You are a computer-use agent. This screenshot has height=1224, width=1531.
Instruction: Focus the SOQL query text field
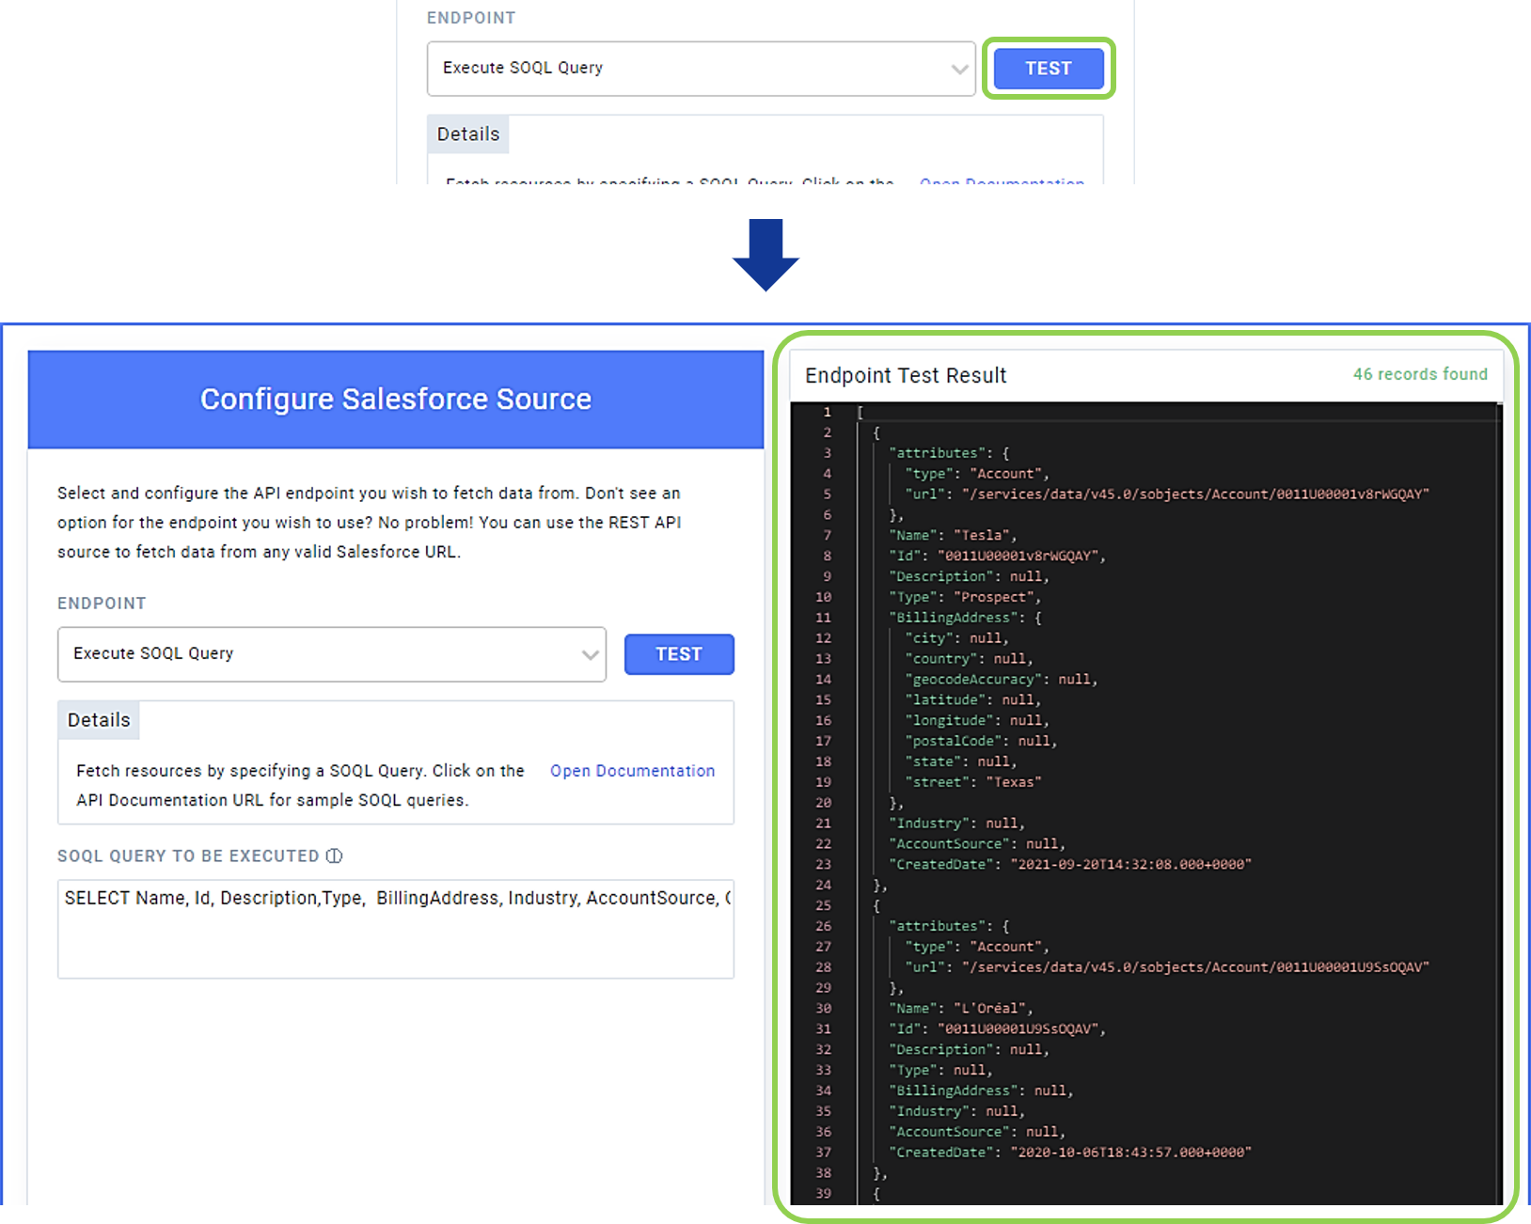tap(396, 929)
